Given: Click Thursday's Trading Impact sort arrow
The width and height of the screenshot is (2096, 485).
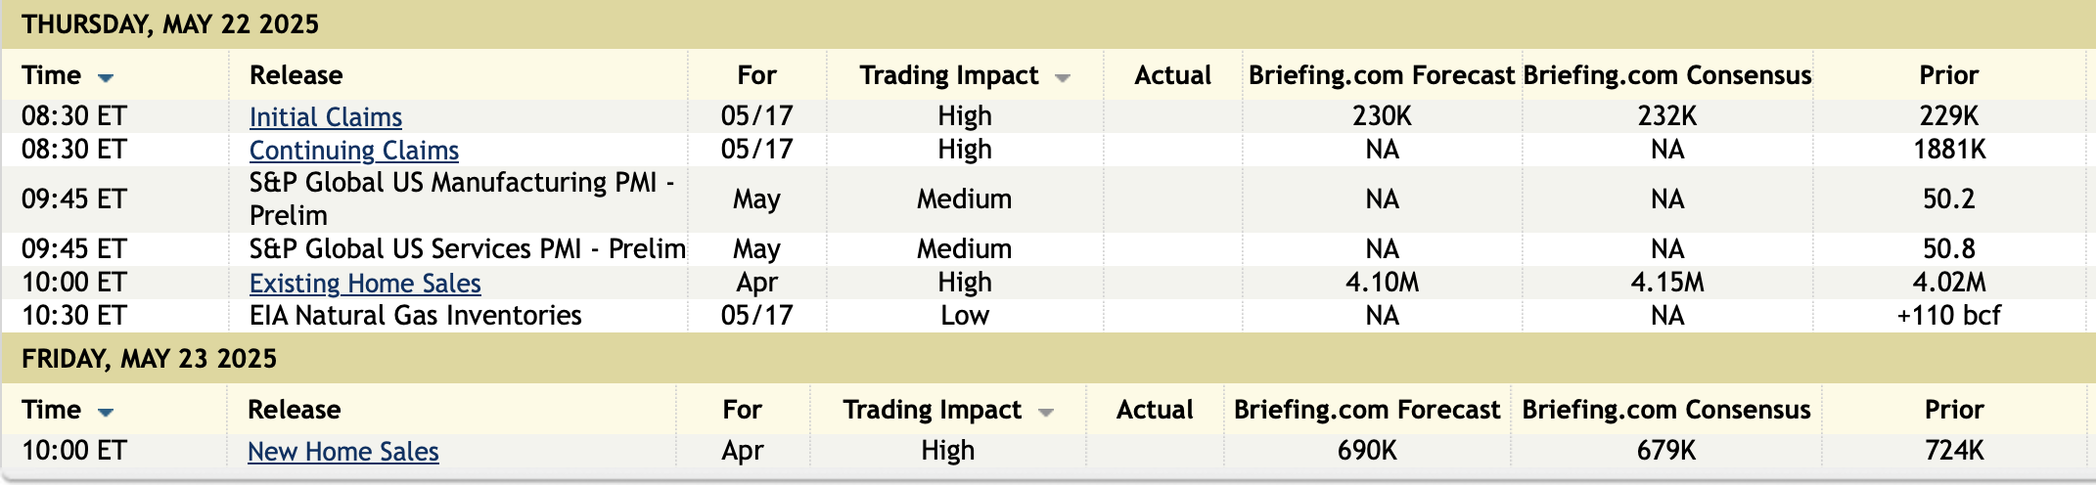Looking at the screenshot, I should click(1063, 77).
